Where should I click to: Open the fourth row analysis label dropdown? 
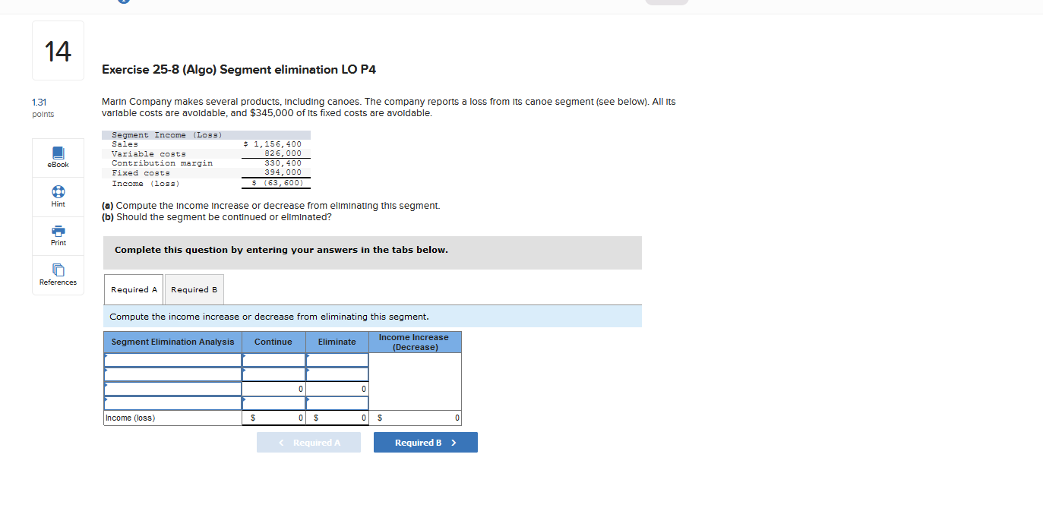(x=172, y=403)
